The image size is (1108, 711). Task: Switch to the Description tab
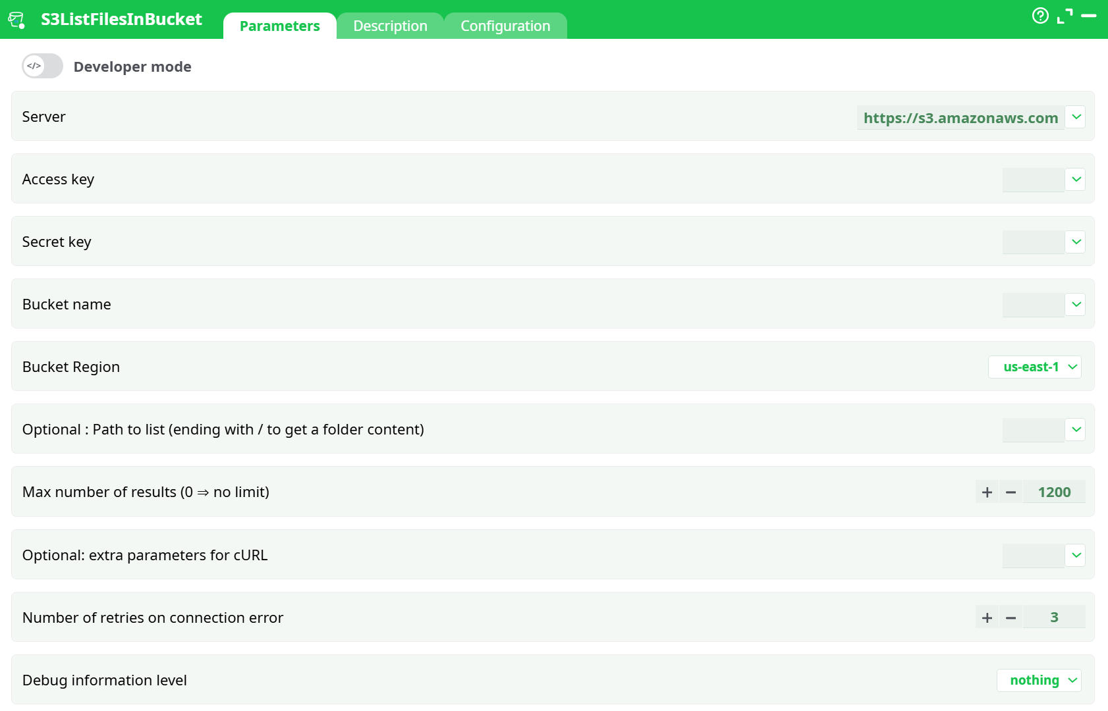390,26
